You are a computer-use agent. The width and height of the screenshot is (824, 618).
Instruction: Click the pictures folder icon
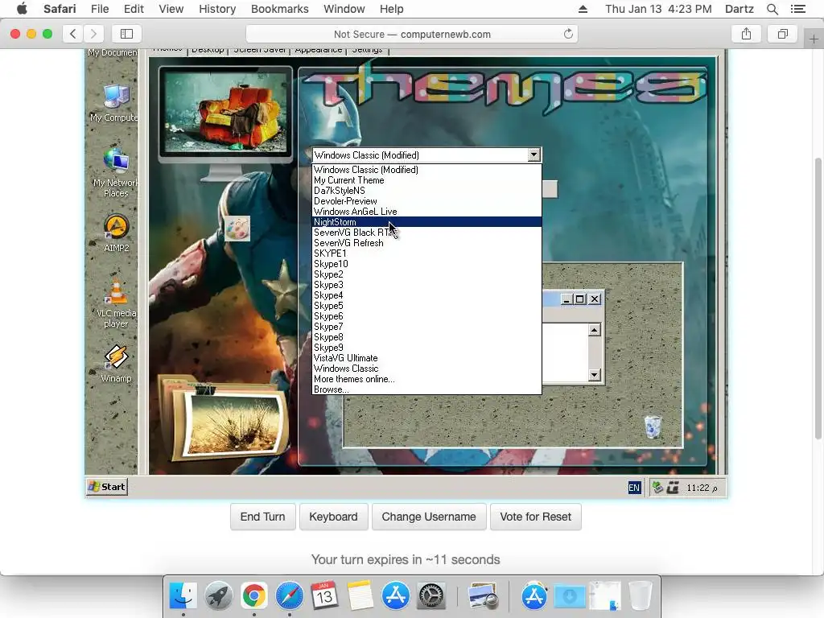(x=224, y=418)
